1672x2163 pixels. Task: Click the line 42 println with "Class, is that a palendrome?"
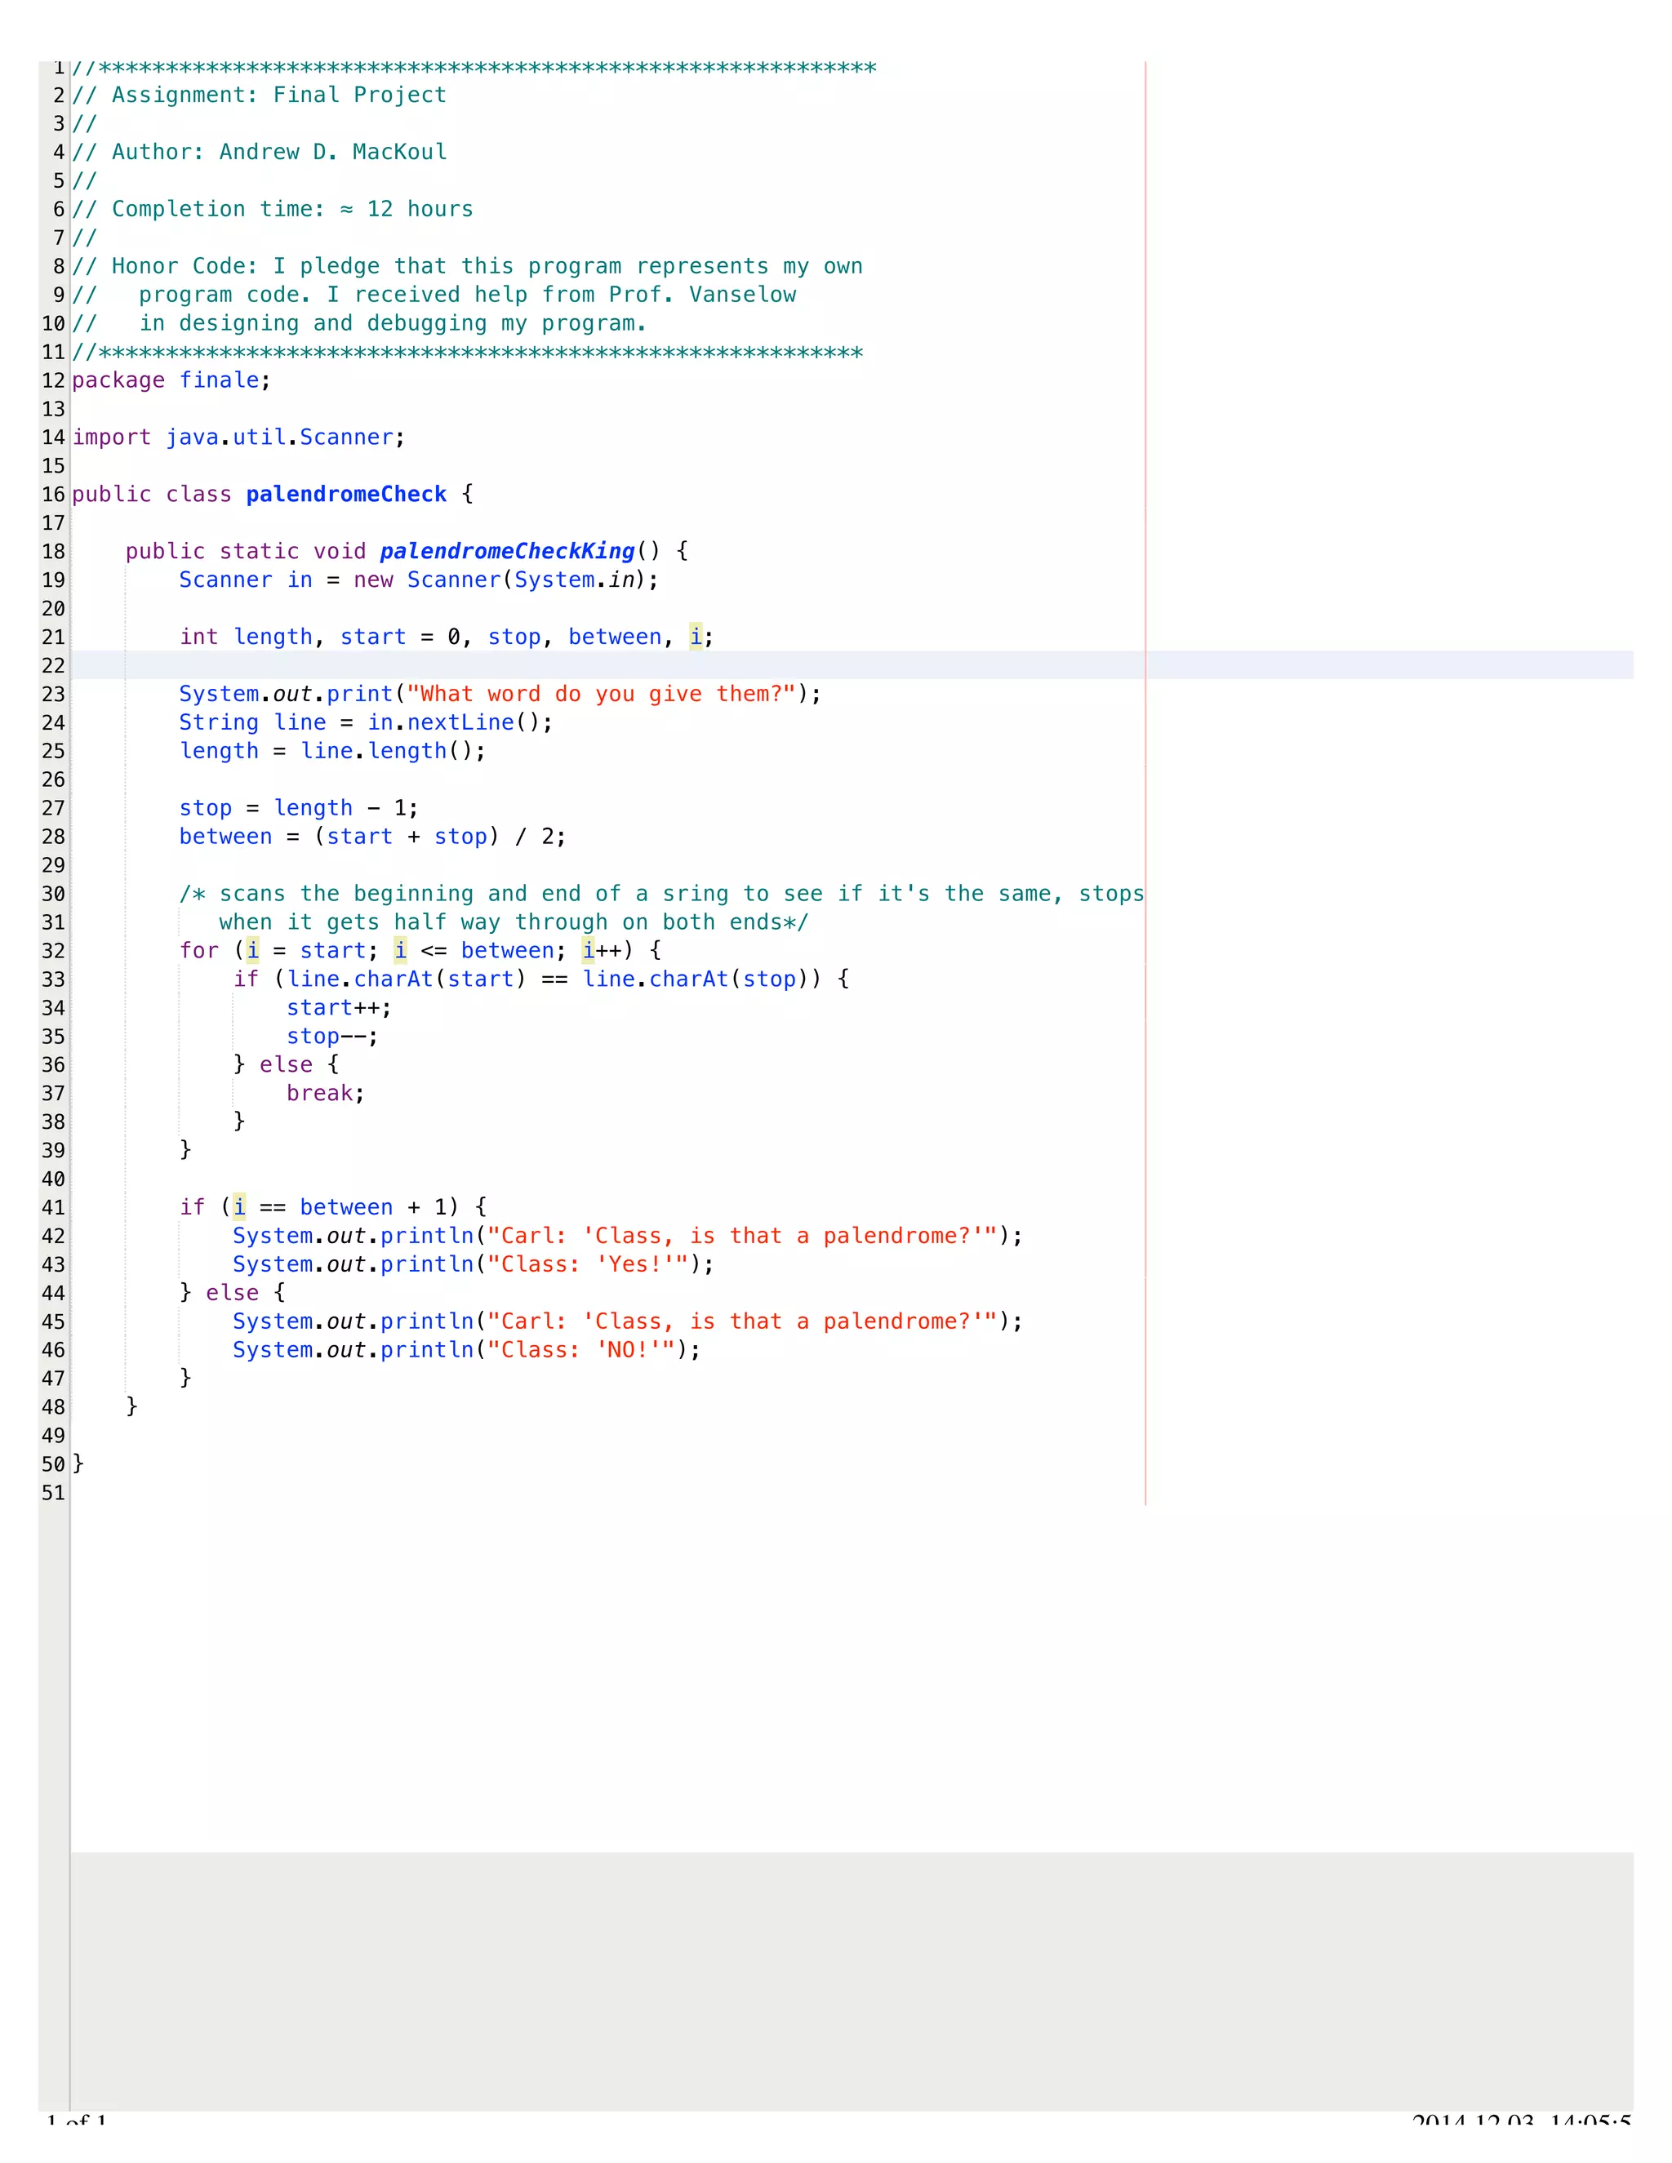[628, 1236]
